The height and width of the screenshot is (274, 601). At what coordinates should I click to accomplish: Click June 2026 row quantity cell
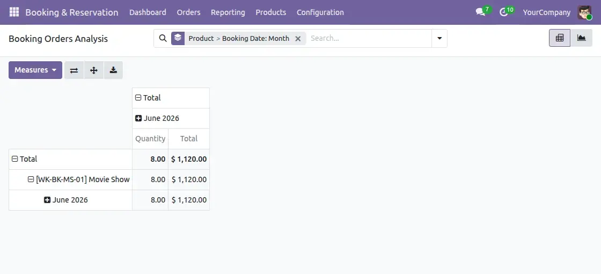[150, 200]
